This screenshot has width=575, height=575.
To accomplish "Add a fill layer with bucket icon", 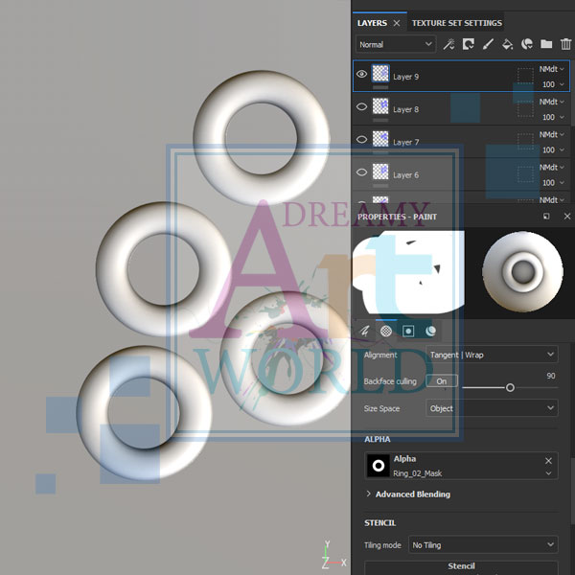I will 508,44.
